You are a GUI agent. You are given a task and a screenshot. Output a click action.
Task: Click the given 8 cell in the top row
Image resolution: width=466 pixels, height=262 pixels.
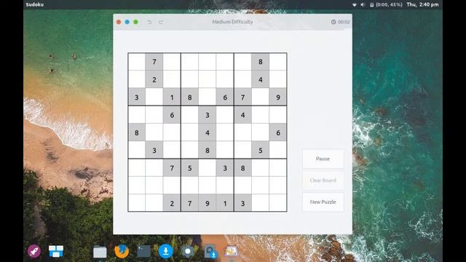[261, 62]
